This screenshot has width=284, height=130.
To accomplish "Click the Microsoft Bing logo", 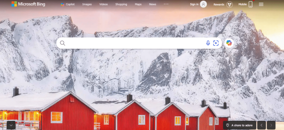I will (x=28, y=4).
